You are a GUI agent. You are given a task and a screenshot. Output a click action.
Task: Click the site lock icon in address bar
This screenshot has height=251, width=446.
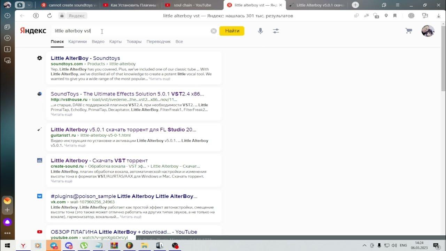coord(62,16)
